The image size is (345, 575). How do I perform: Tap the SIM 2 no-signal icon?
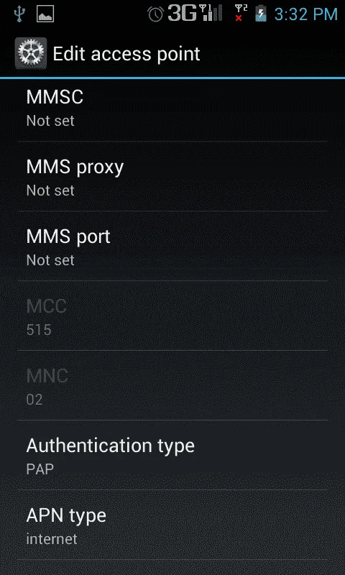pyautogui.click(x=241, y=14)
